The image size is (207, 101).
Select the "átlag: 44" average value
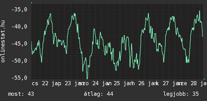pos(99,94)
